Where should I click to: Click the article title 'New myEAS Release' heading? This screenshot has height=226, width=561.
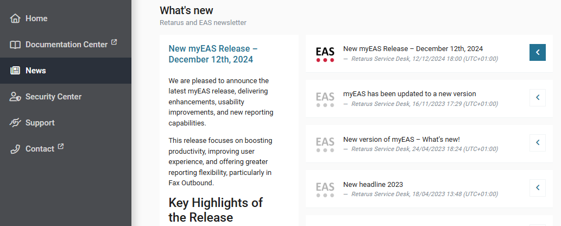pyautogui.click(x=213, y=54)
